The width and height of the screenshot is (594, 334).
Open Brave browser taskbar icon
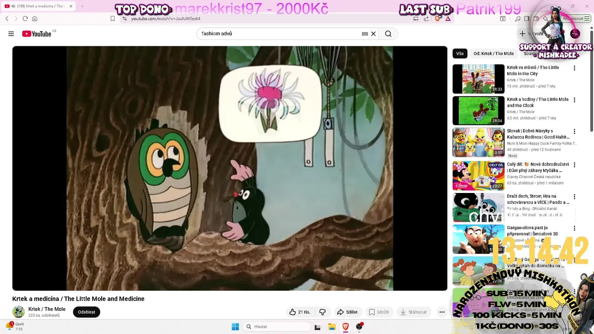coord(346,327)
